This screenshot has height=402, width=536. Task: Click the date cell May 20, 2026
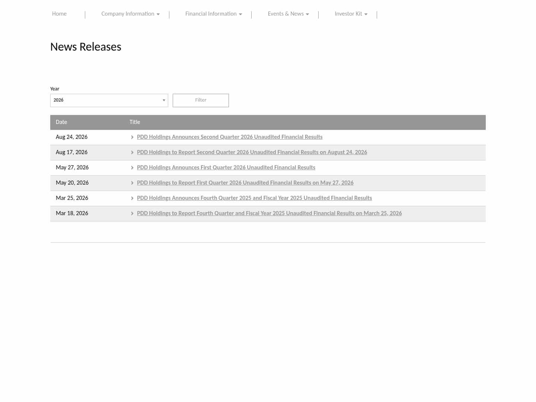click(72, 183)
